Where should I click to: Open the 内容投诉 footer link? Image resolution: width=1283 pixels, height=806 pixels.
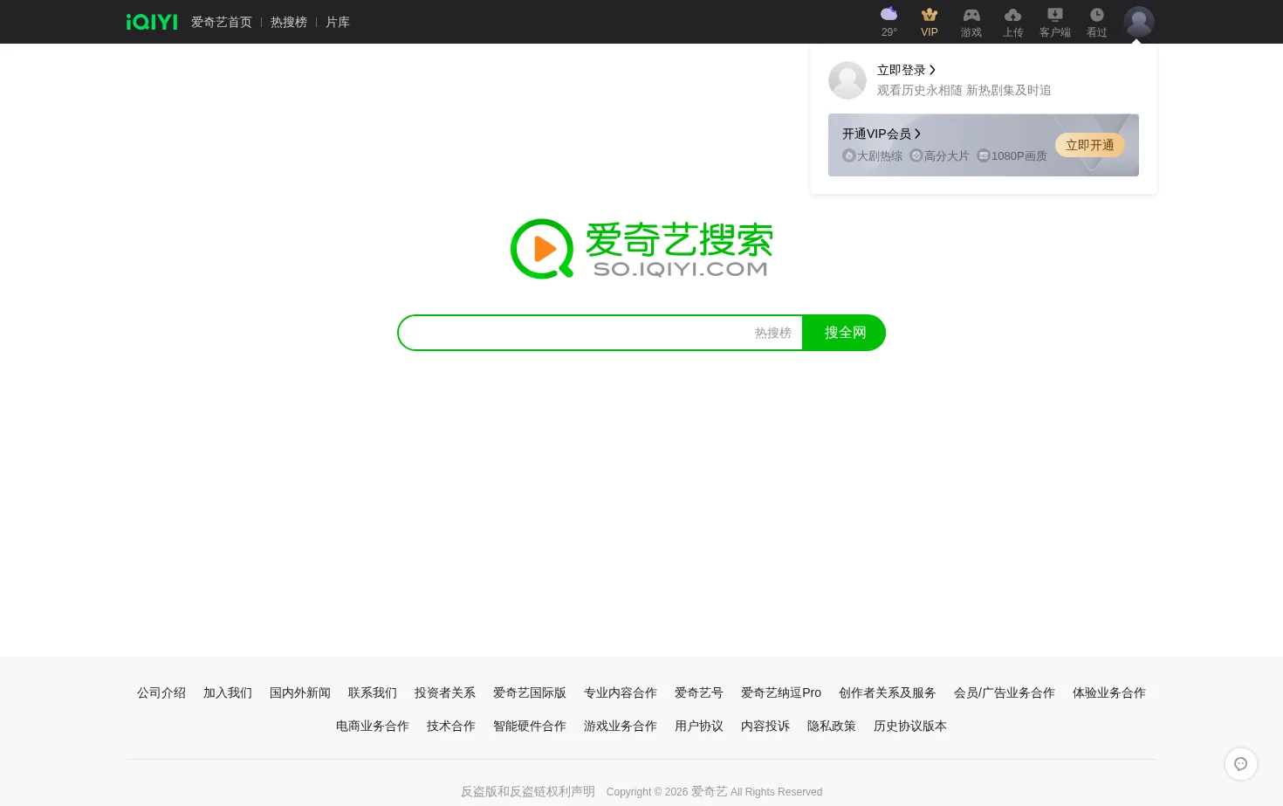coord(765,726)
